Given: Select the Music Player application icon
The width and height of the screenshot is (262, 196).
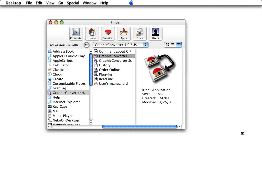Looking at the screenshot, I should coord(50,116).
